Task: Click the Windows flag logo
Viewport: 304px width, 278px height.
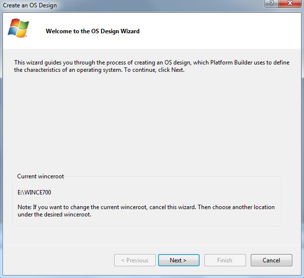Action: point(18,28)
